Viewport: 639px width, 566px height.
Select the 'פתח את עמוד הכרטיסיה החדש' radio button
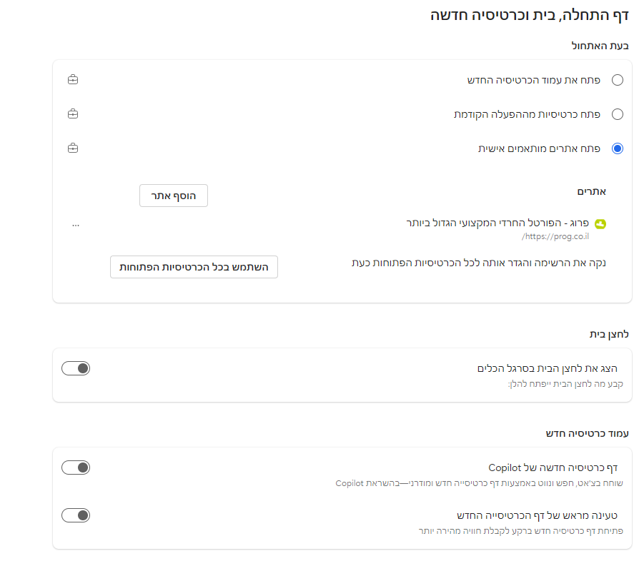(618, 80)
